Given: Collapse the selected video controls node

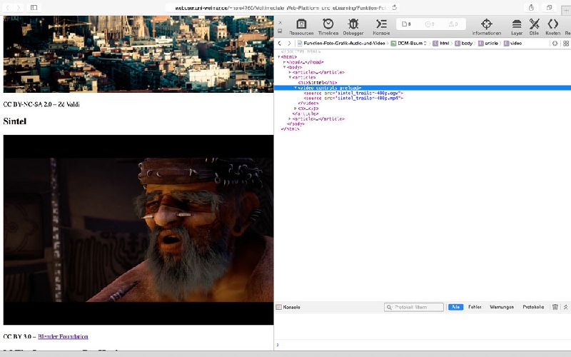Looking at the screenshot, I should (x=295, y=88).
